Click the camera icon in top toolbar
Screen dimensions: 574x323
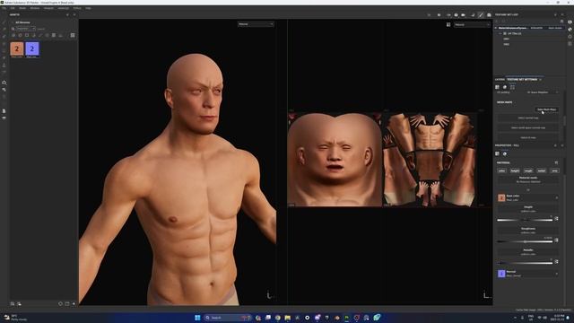coord(463,15)
